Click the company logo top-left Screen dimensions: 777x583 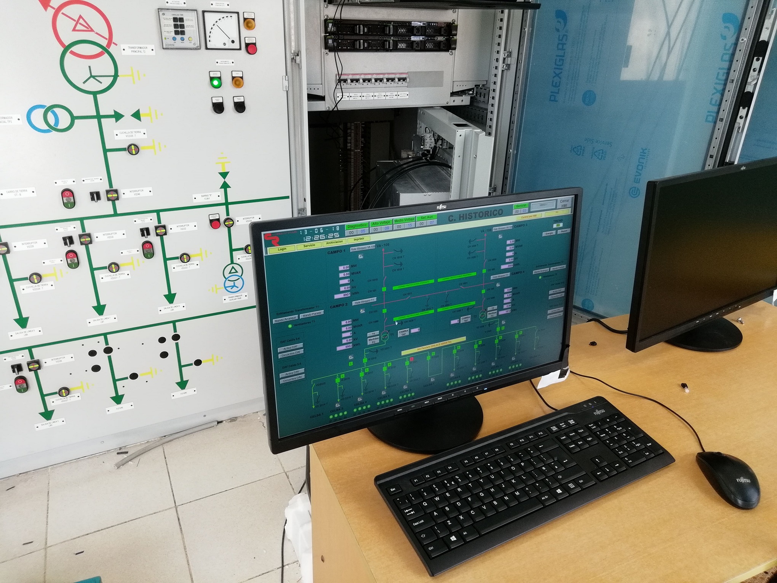(x=273, y=239)
